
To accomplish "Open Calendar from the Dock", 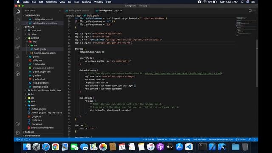I will pos(122,147).
